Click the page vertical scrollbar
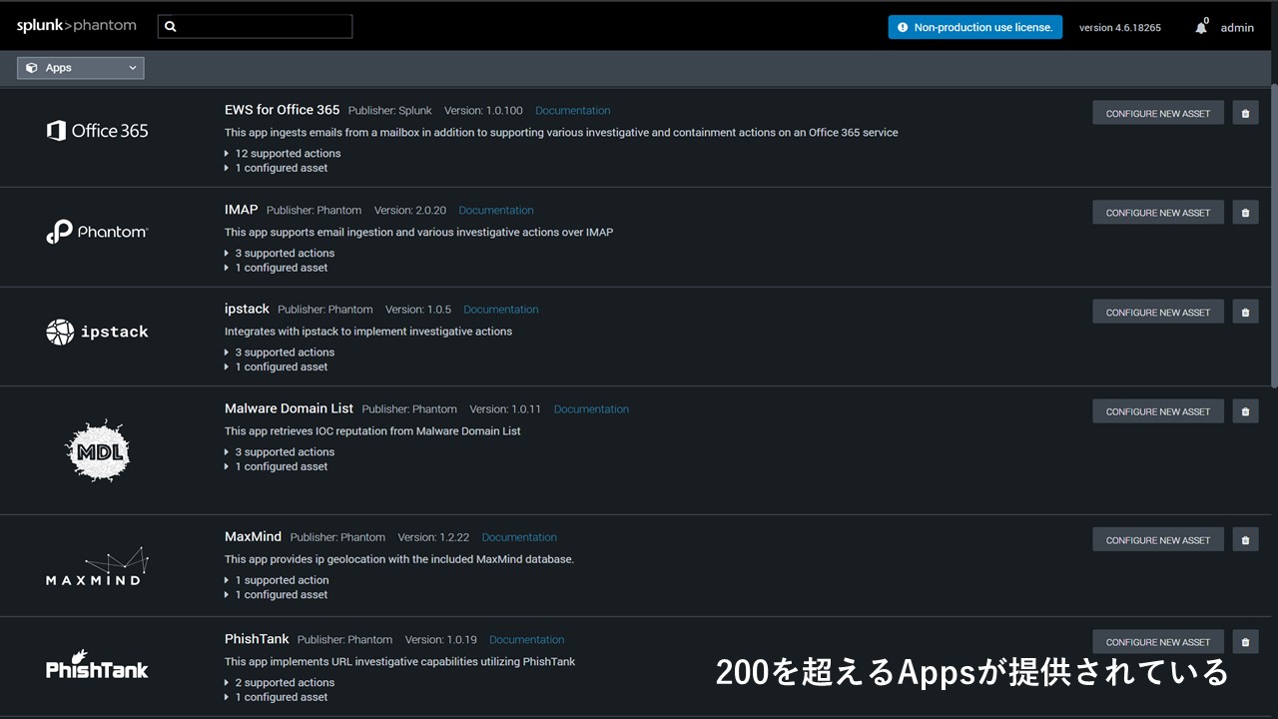Viewport: 1278px width, 719px height. pos(1273,236)
